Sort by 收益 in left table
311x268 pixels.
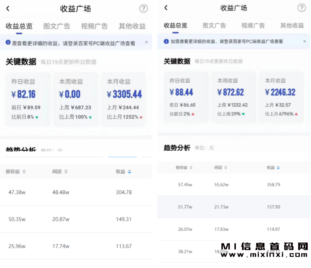tap(124, 172)
